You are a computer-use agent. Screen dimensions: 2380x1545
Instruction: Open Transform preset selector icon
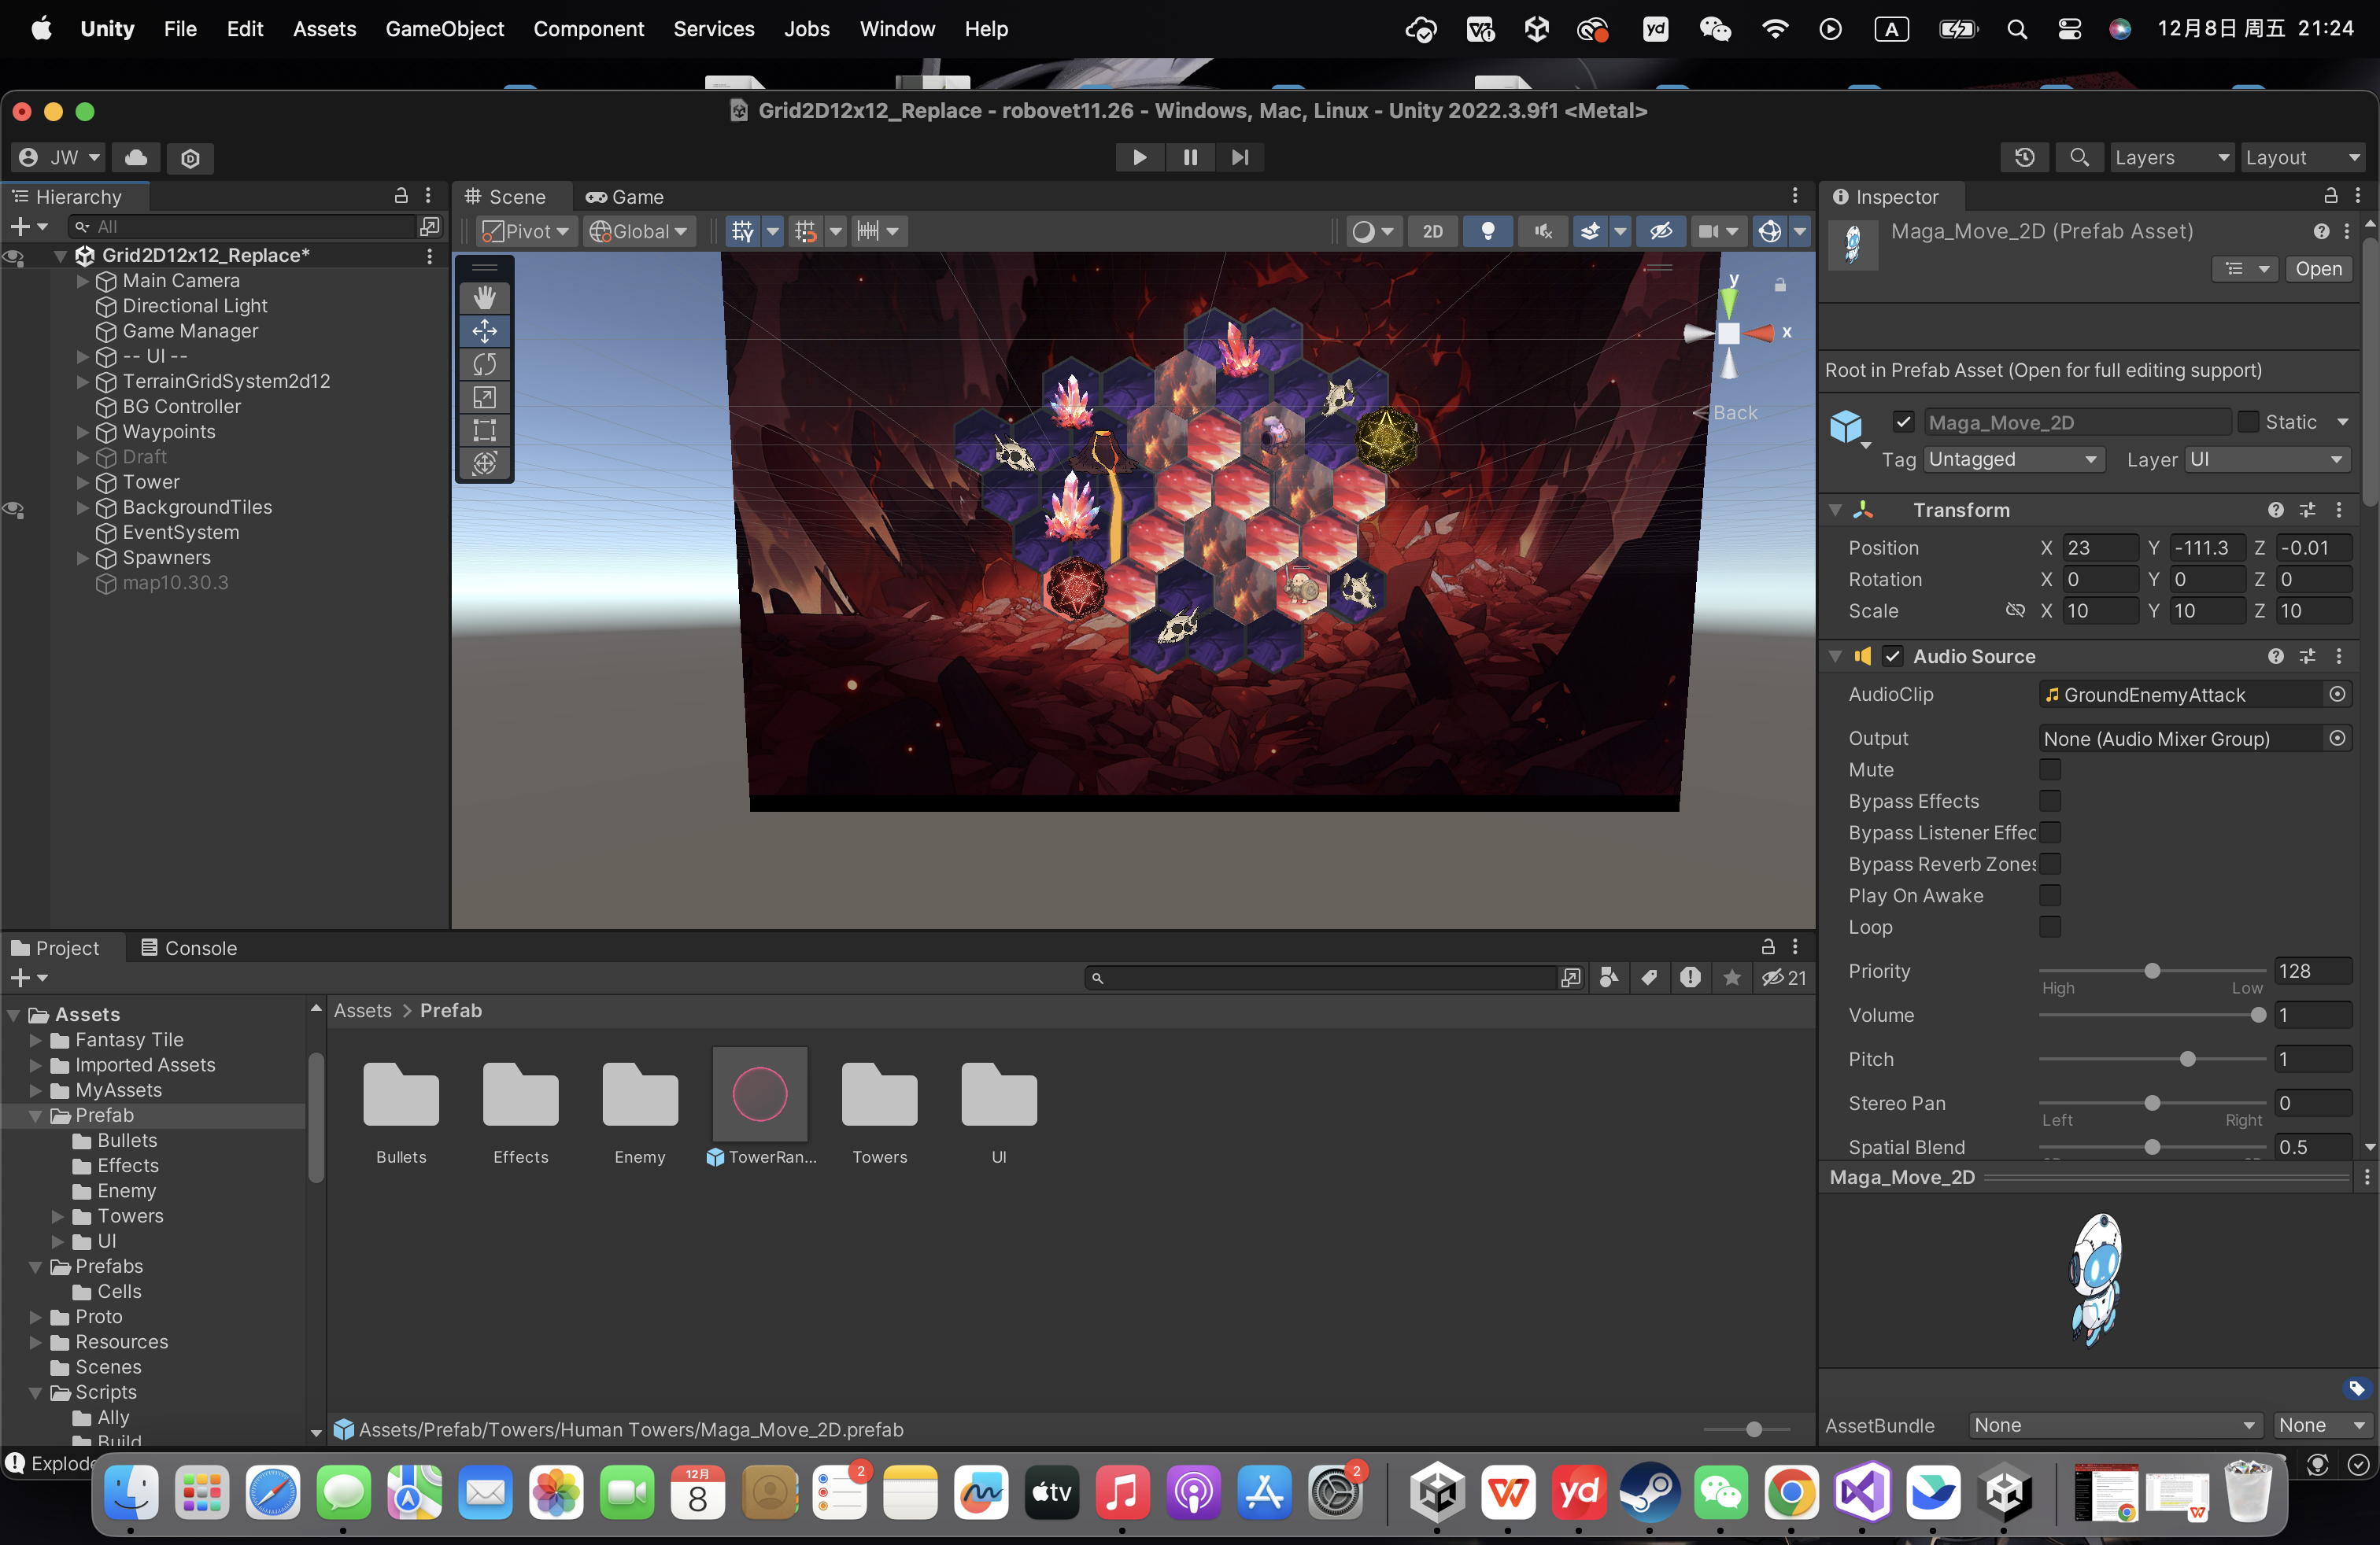pos(2308,510)
